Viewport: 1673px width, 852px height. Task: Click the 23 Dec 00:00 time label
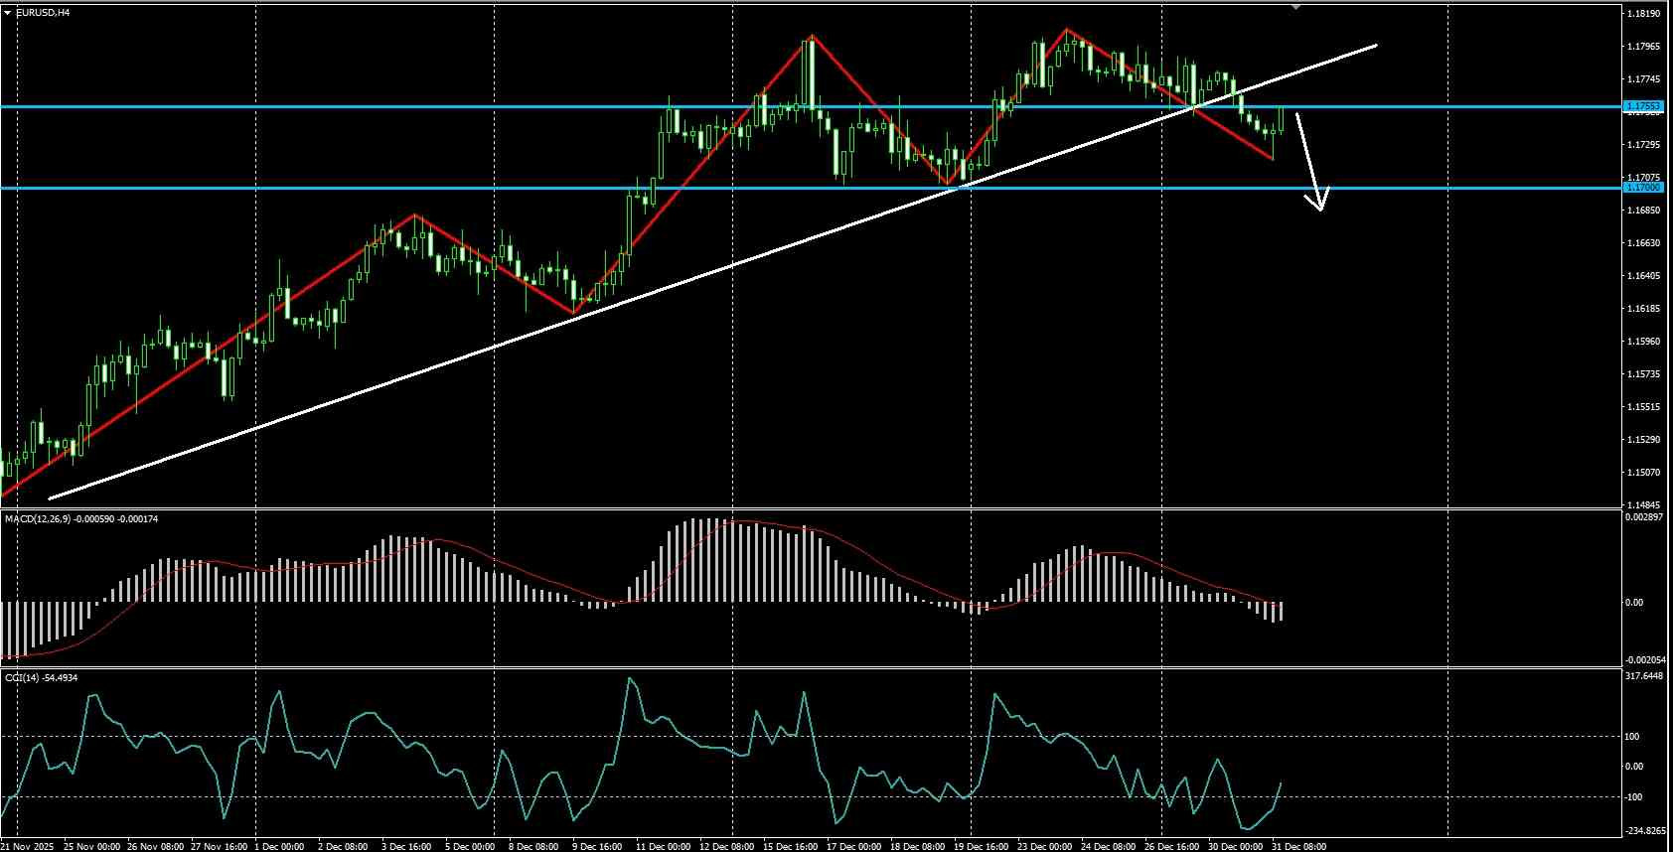[x=1044, y=847]
